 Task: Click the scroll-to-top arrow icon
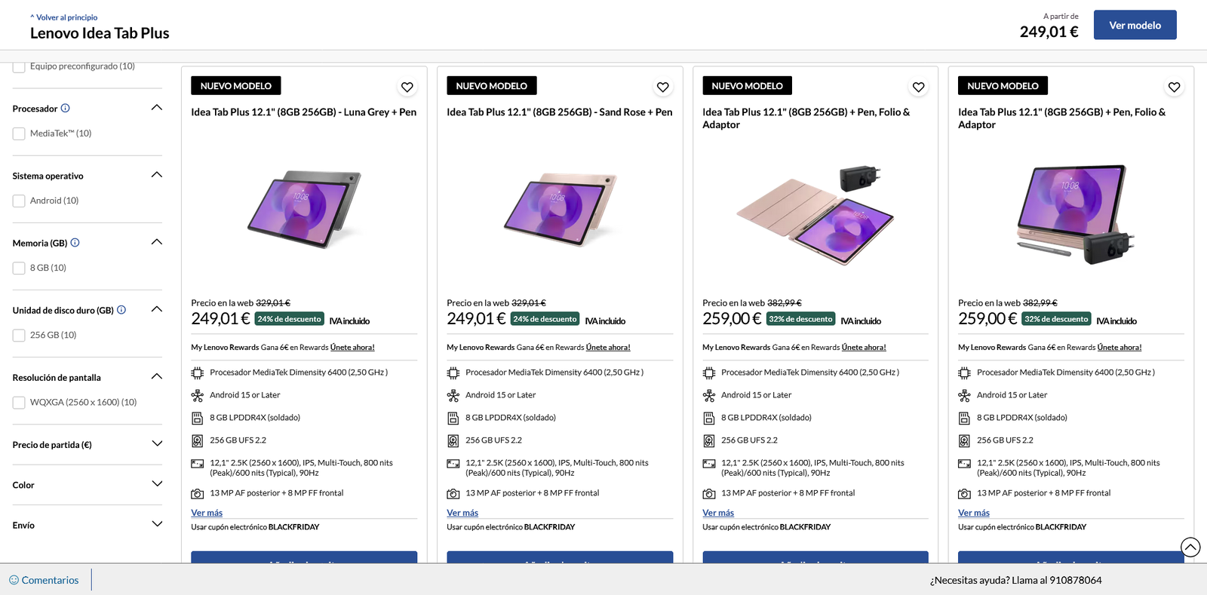tap(1190, 547)
